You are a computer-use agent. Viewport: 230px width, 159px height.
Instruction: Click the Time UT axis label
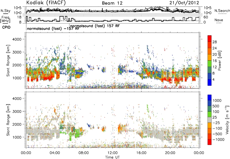pos(112,157)
